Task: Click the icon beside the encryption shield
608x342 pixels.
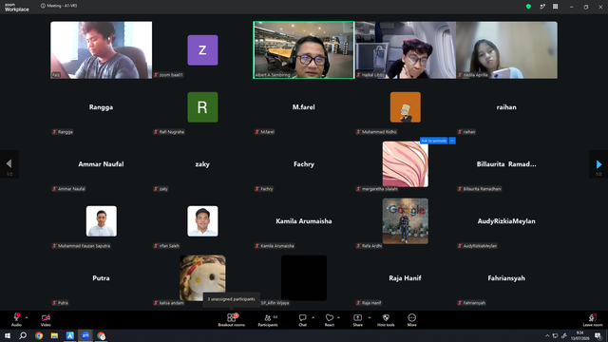Action: pos(542,7)
